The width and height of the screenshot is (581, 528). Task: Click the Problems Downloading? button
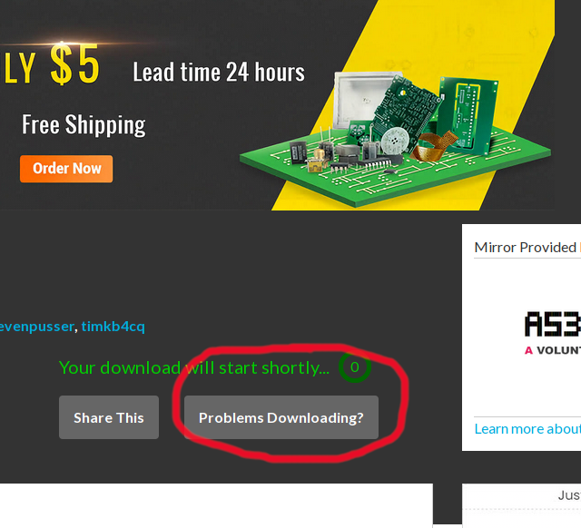(x=281, y=417)
